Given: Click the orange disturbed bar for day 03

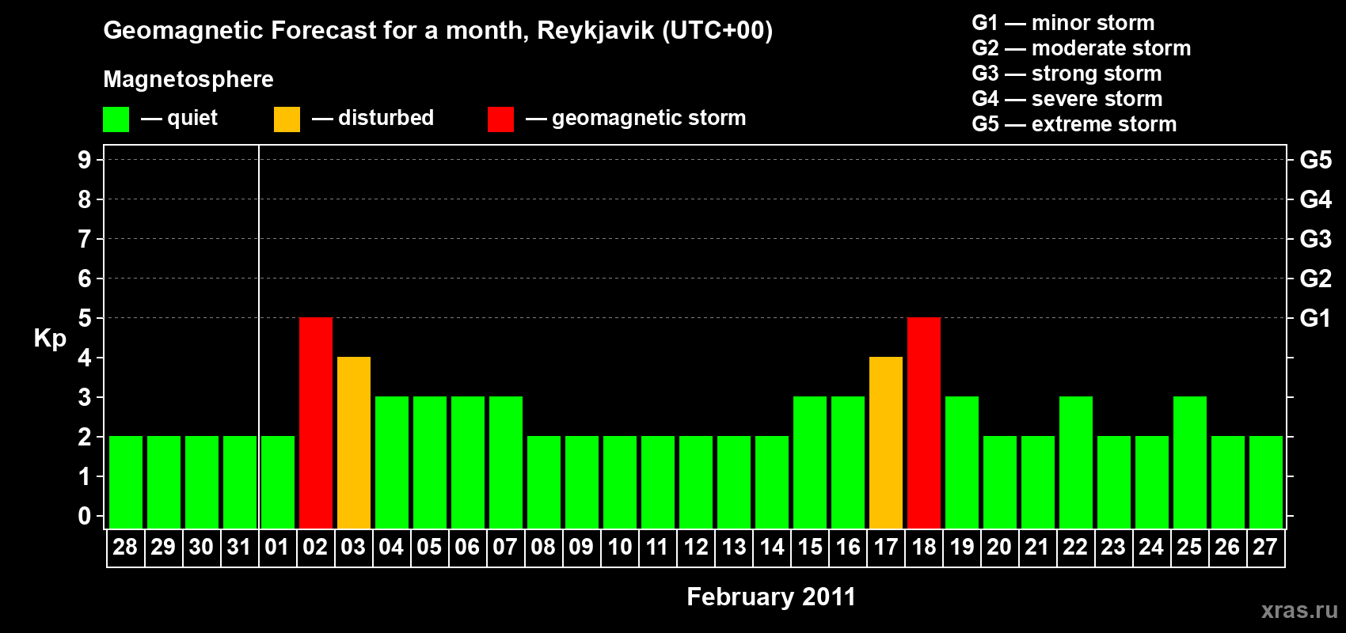Looking at the screenshot, I should [354, 442].
